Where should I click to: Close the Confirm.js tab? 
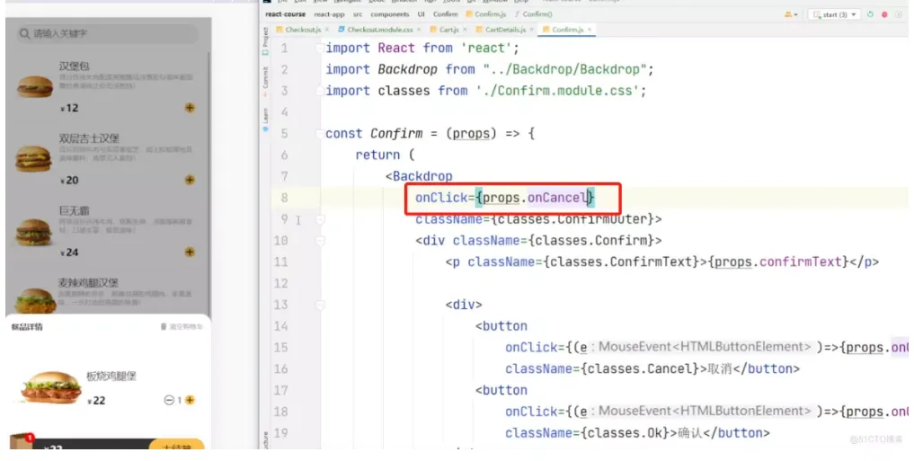590,30
